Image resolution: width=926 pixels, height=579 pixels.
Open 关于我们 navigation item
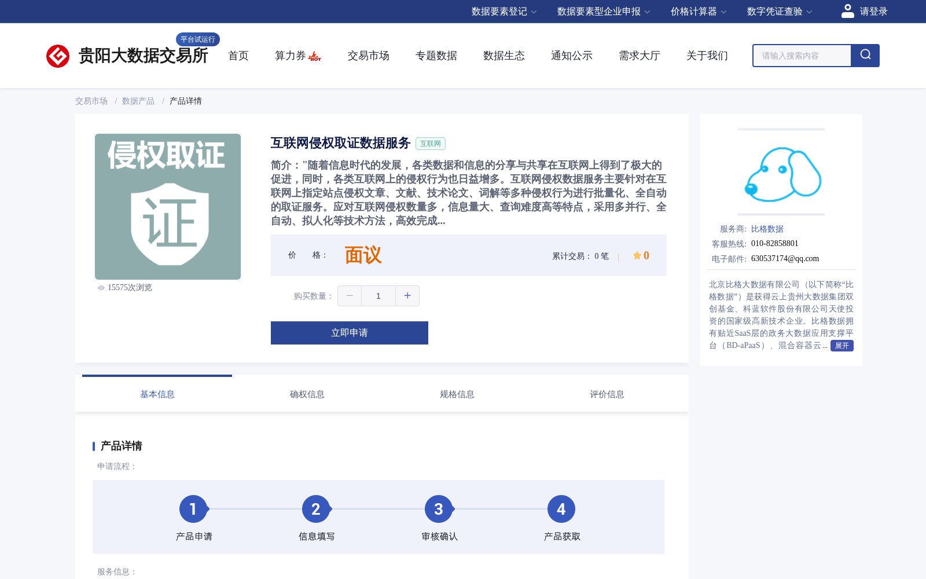[707, 56]
